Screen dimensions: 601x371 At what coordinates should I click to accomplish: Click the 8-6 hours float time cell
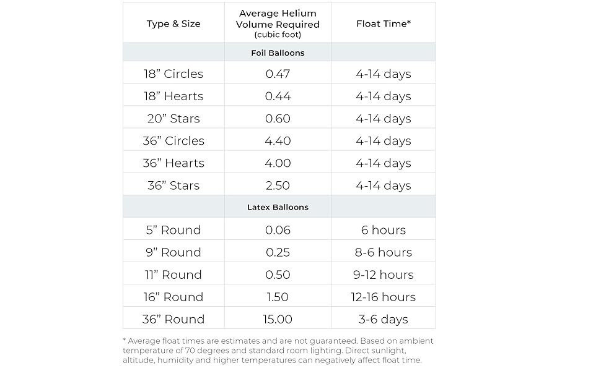(x=384, y=252)
